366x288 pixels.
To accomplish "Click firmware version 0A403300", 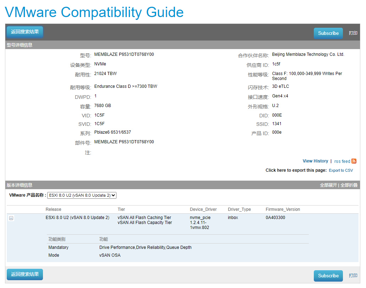I will coord(275,217).
